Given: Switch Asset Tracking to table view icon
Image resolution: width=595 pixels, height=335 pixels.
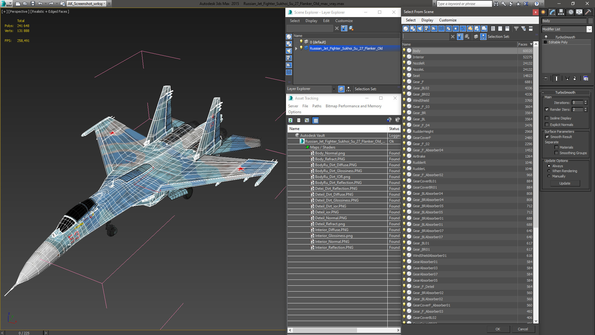Looking at the screenshot, I should [315, 120].
